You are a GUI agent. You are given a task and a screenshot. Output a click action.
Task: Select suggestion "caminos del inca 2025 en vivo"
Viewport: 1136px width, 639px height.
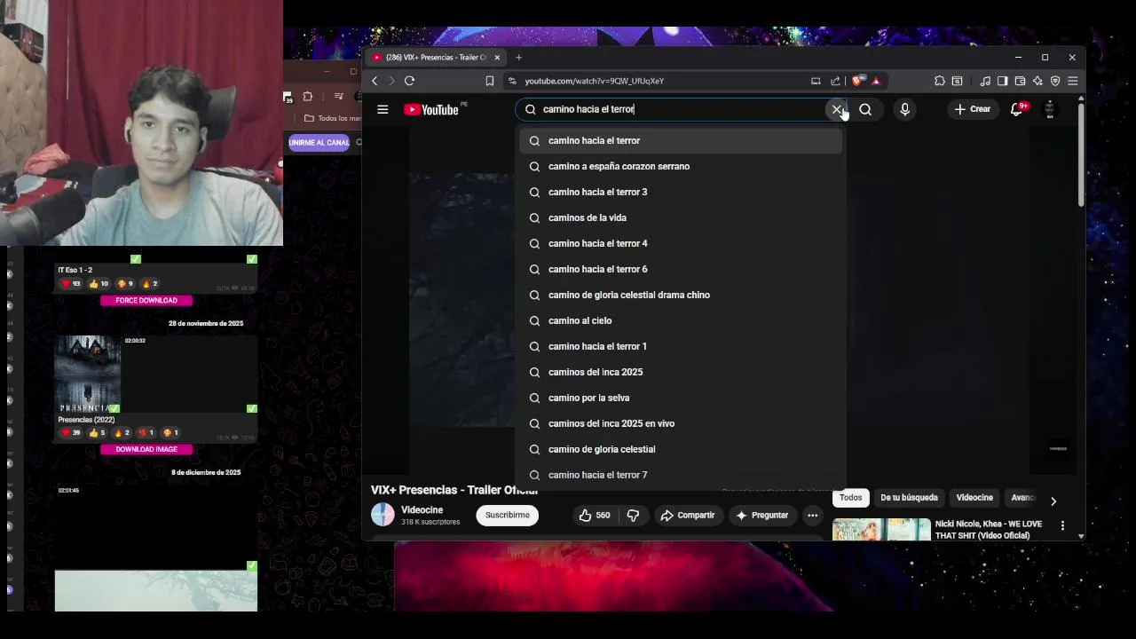click(x=681, y=423)
